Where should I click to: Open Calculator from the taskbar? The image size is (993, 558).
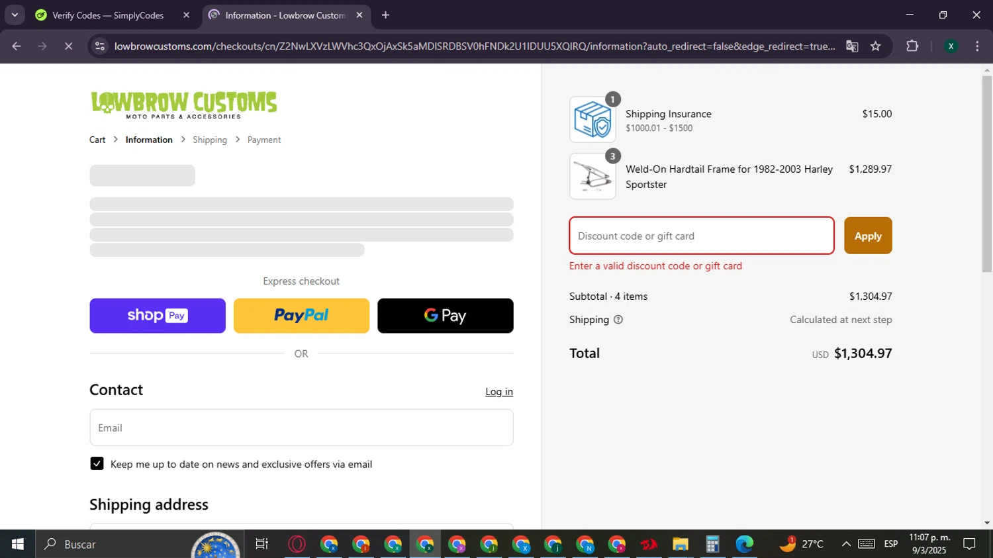[712, 544]
